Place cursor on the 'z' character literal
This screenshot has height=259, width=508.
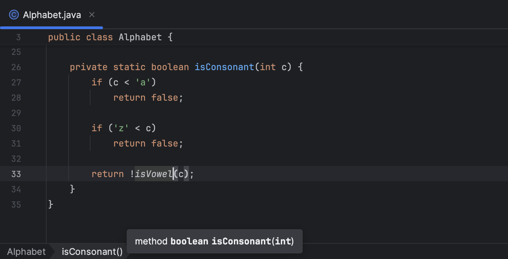point(120,128)
